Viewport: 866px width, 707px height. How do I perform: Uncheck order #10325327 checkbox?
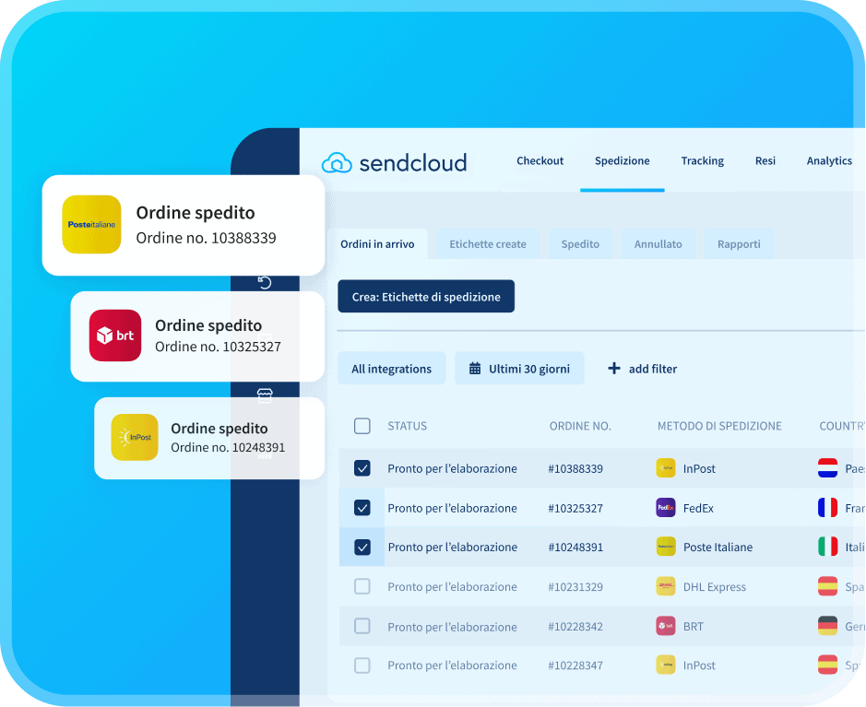pos(362,508)
